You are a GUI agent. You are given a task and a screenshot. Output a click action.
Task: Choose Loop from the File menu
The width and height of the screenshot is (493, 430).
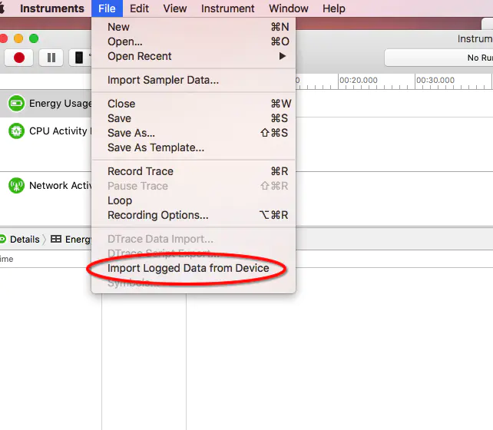coord(194,200)
